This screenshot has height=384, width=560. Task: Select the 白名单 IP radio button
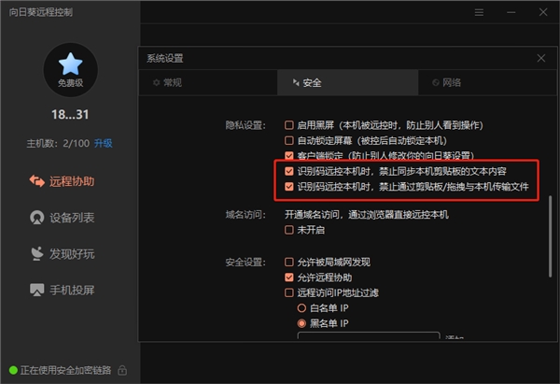click(301, 307)
